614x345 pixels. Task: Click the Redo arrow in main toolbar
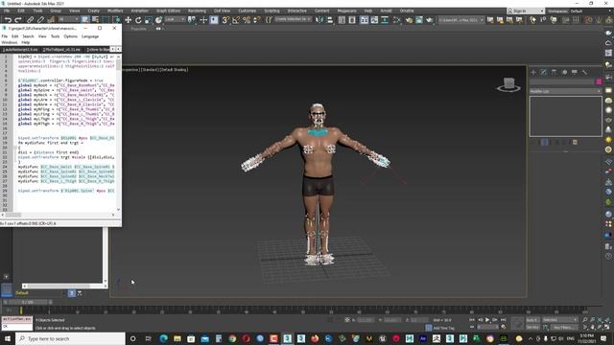coord(18,20)
